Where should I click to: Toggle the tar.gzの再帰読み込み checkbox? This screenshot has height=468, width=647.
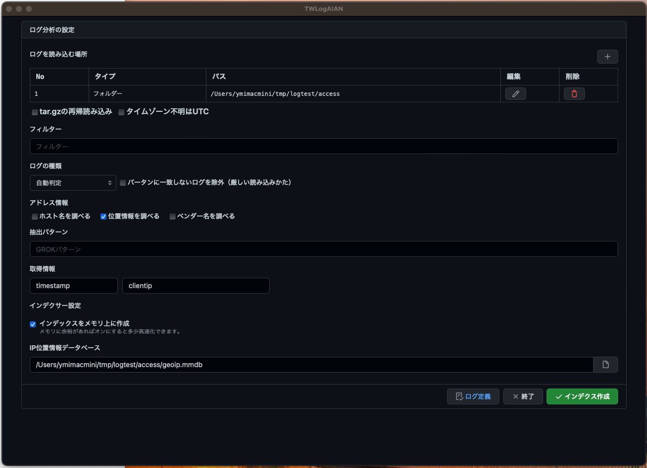(x=35, y=112)
